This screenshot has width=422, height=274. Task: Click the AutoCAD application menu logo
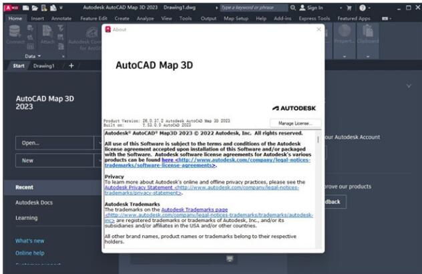point(9,8)
